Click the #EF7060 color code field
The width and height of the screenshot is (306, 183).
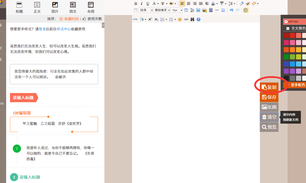coord(295,22)
